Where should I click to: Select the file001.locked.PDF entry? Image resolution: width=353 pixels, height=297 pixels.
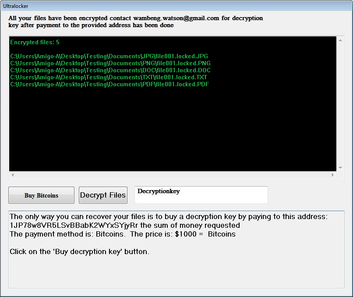[x=109, y=85]
